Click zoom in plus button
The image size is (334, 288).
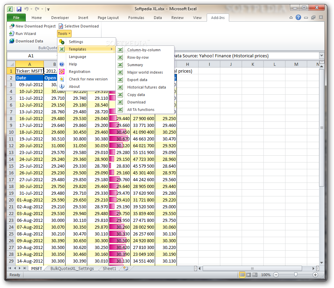[315, 275]
